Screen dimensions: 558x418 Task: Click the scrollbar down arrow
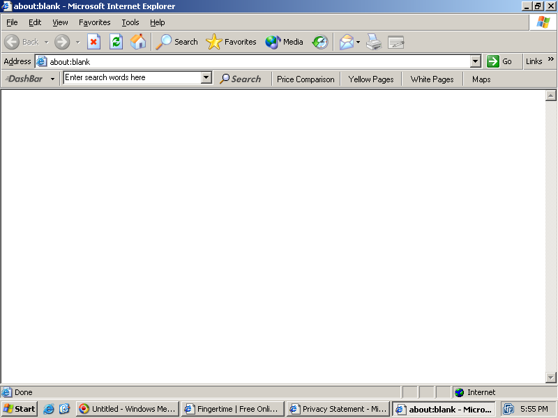tap(550, 378)
